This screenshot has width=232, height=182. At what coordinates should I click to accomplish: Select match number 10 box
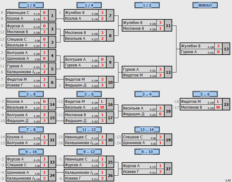click(x=110, y=82)
